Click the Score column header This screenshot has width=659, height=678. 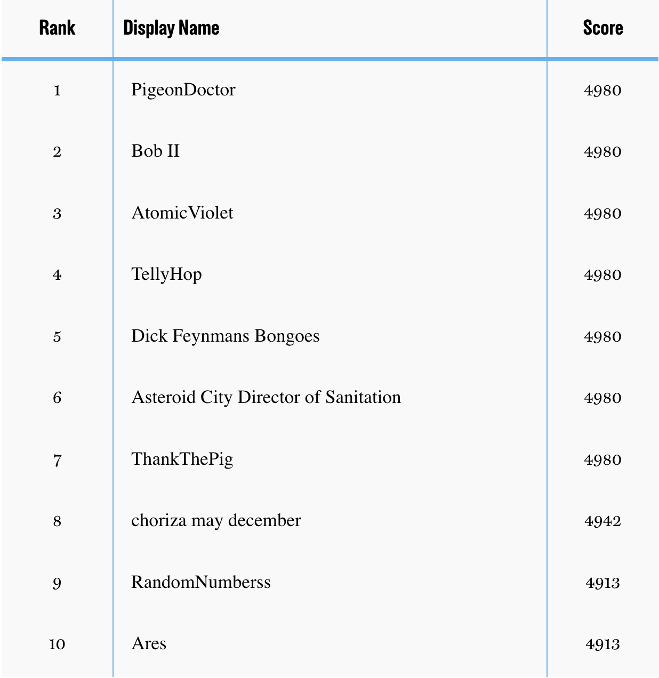[603, 28]
